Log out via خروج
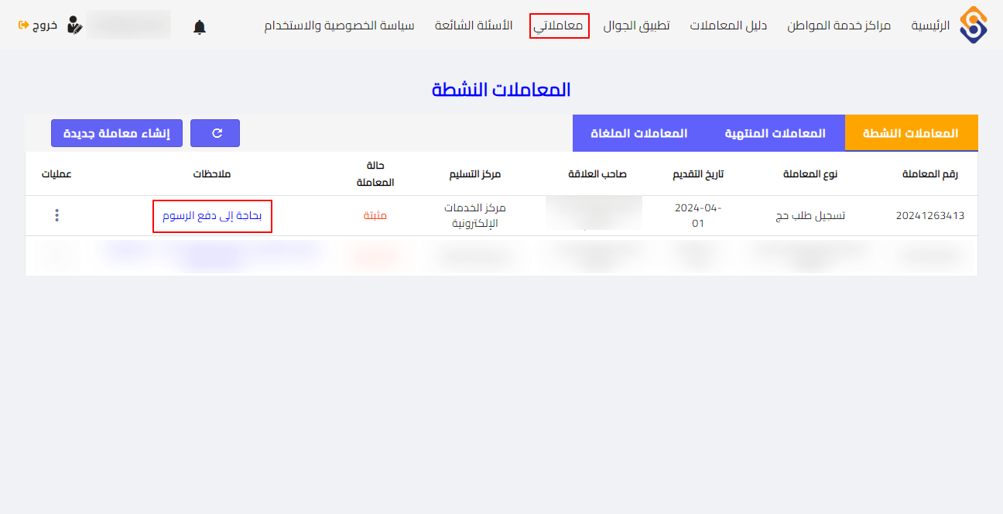1003x514 pixels. [x=38, y=26]
